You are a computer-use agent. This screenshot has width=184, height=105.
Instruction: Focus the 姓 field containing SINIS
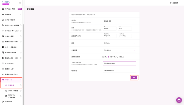(x=110, y=29)
